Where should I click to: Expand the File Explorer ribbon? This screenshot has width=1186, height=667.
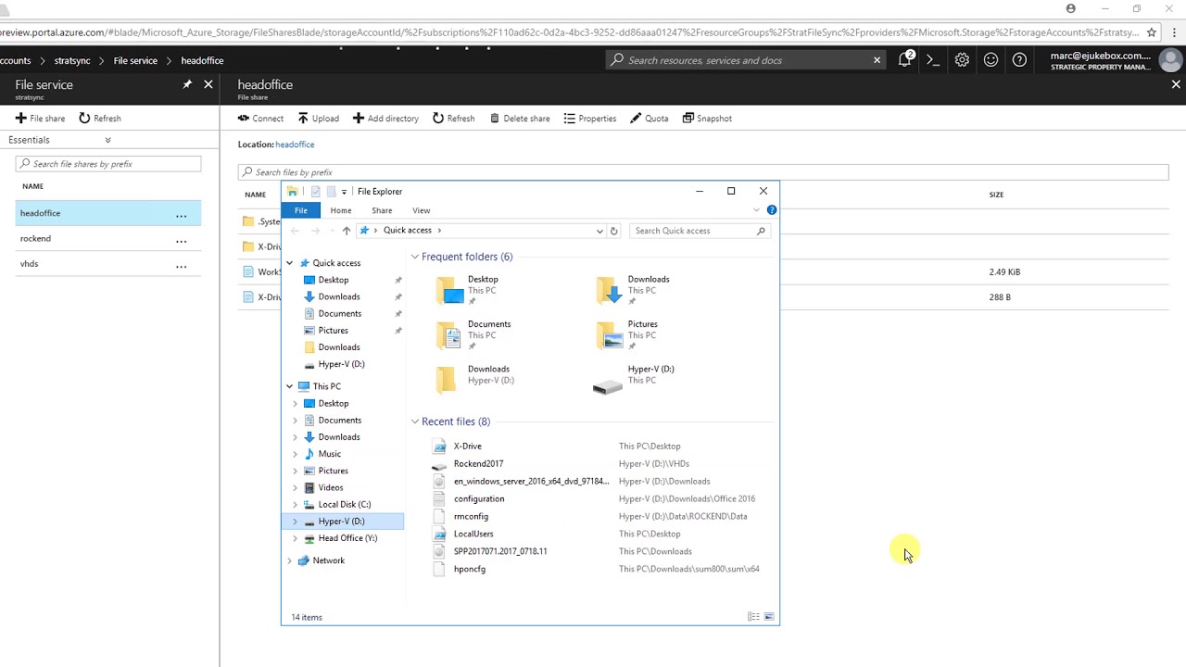point(756,210)
